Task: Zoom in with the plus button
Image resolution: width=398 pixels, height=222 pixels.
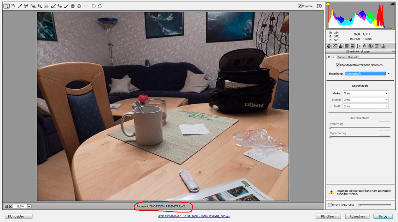Action: pyautogui.click(x=10, y=206)
